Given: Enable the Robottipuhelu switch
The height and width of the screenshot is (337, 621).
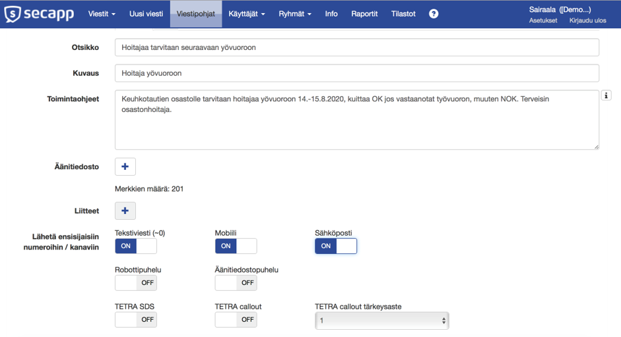Looking at the screenshot, I should (136, 283).
